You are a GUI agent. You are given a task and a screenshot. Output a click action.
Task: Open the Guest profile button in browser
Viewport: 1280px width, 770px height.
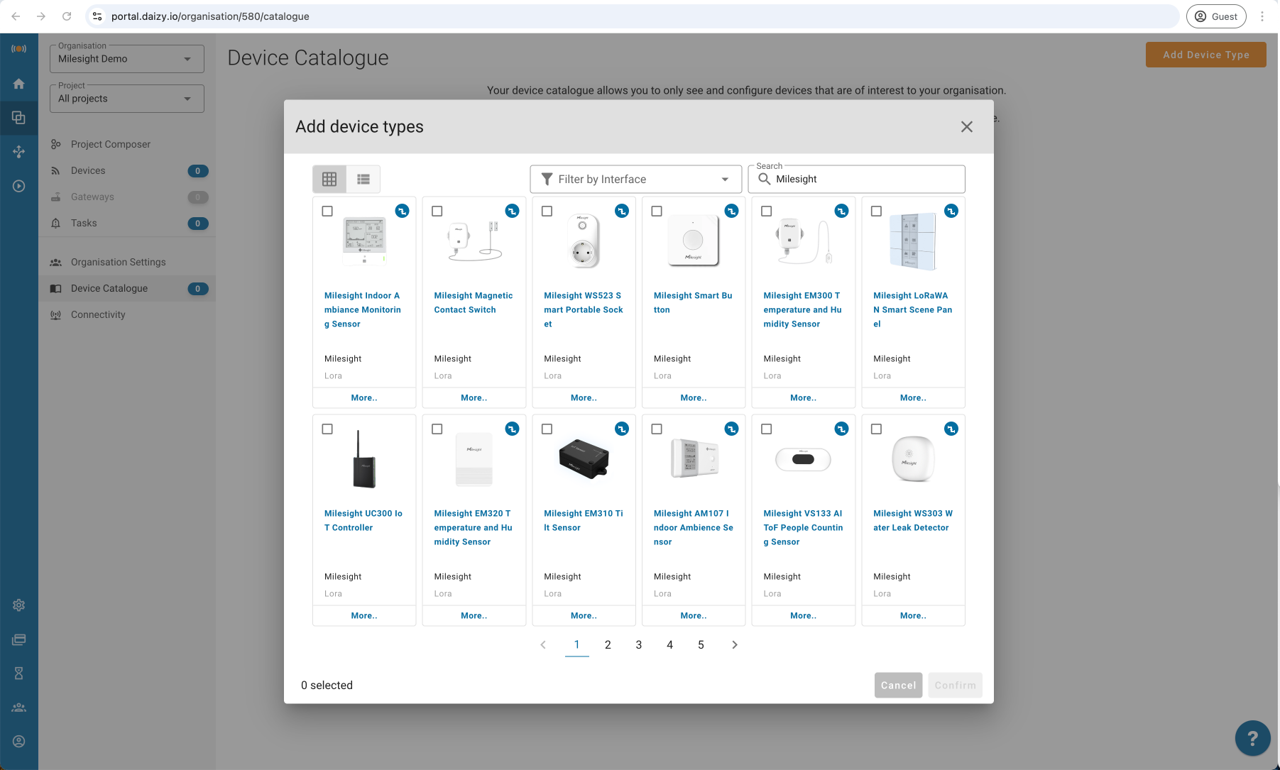pyautogui.click(x=1216, y=16)
